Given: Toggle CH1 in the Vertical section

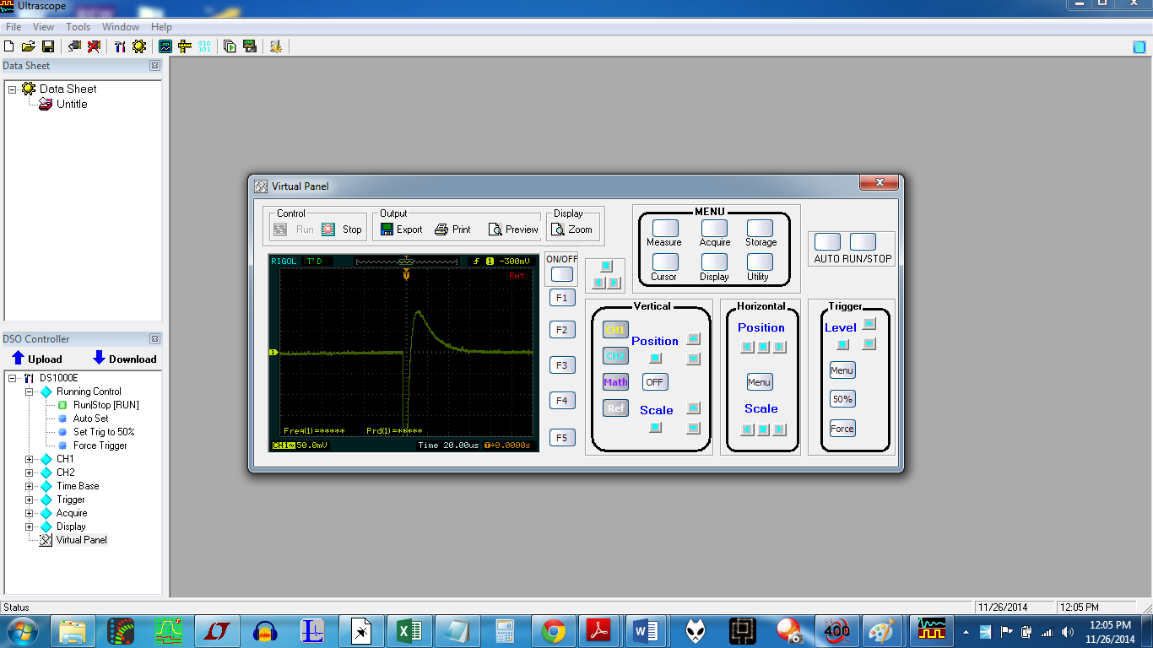Looking at the screenshot, I should click(615, 330).
